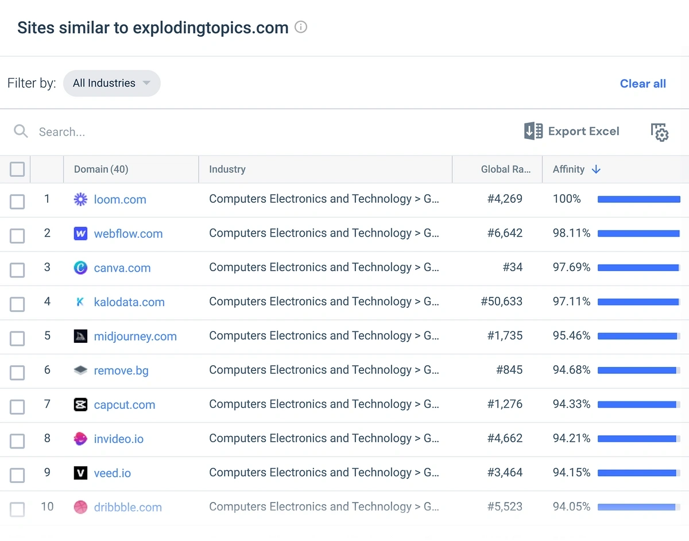Click the capcut.com site icon

point(80,404)
